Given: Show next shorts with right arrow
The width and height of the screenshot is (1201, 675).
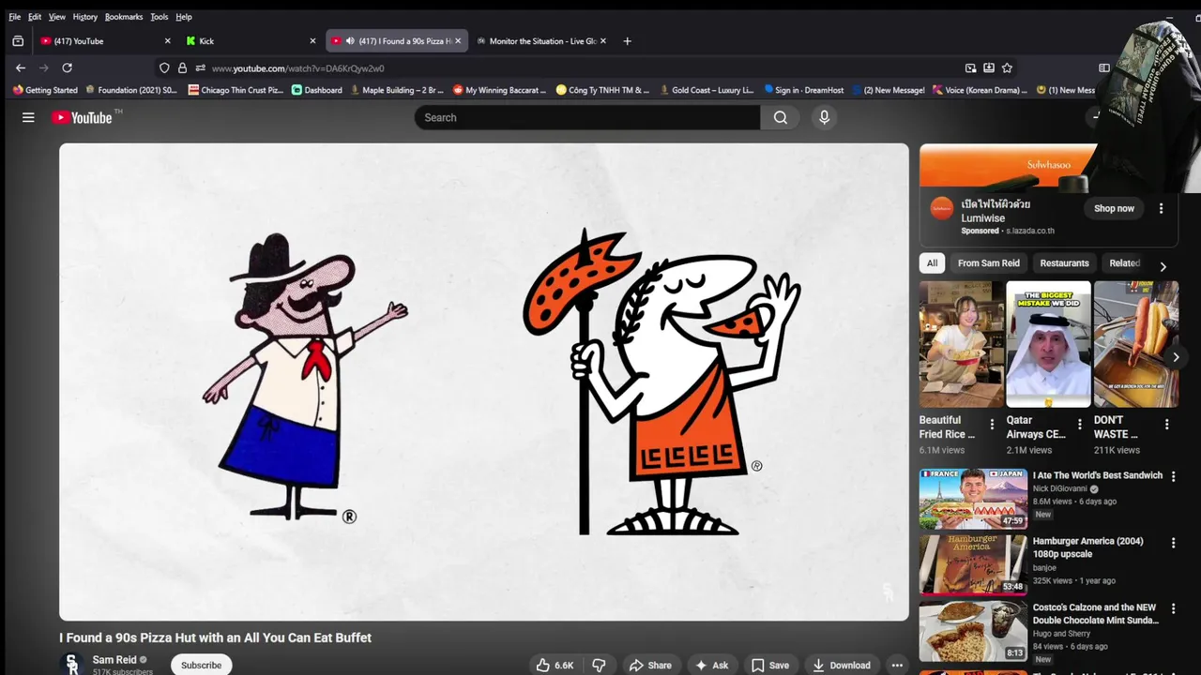Looking at the screenshot, I should pos(1175,357).
